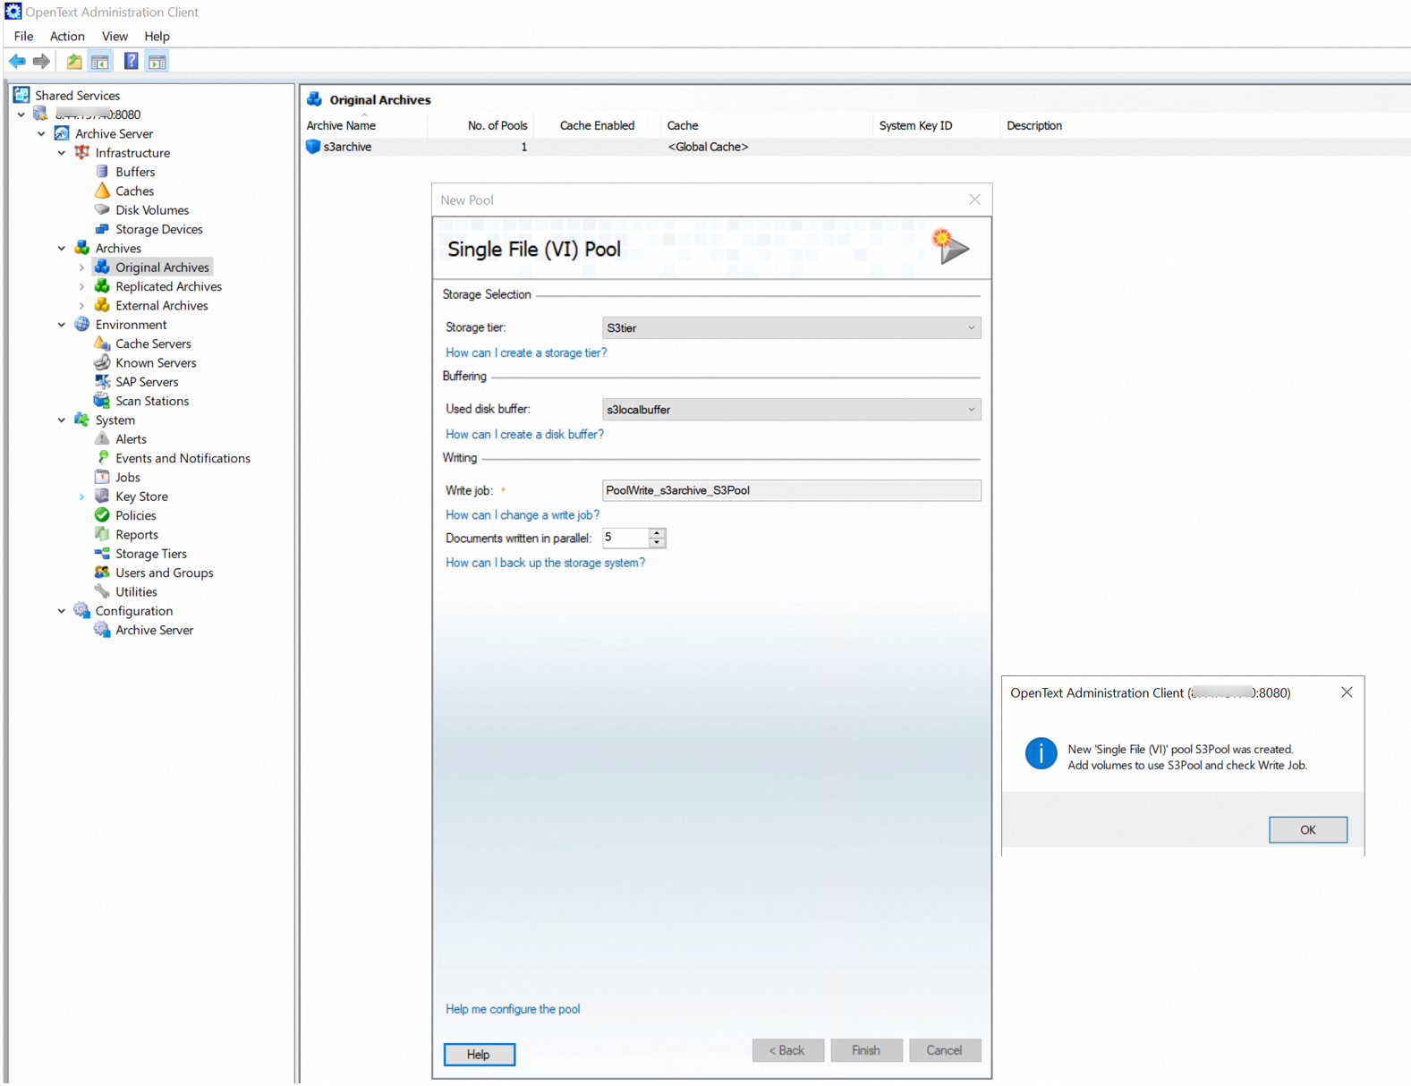Increase the Documents written in parallel value
The image size is (1411, 1086).
click(x=657, y=533)
